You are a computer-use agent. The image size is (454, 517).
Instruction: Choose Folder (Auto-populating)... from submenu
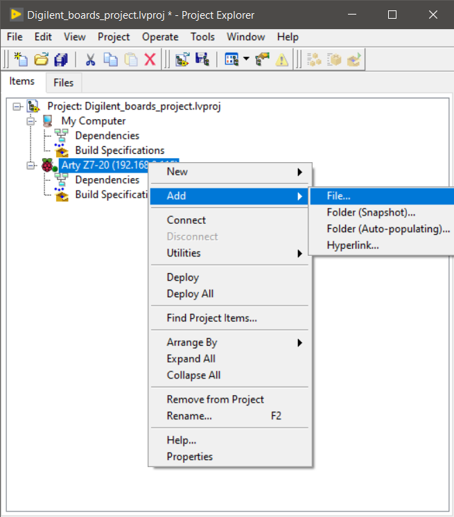click(x=382, y=229)
